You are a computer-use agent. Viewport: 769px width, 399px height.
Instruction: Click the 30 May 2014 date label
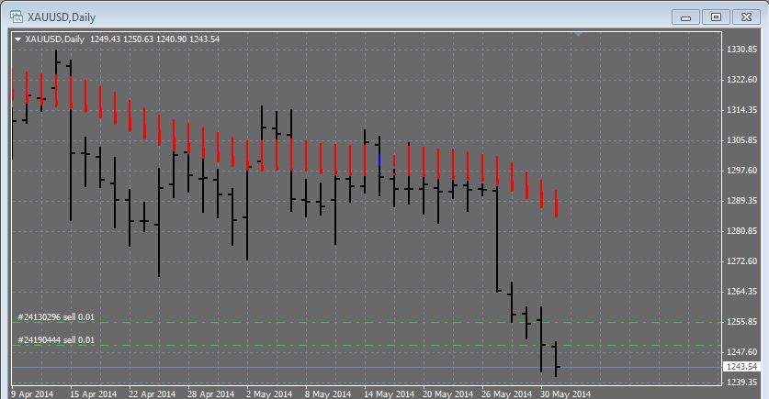pos(565,393)
